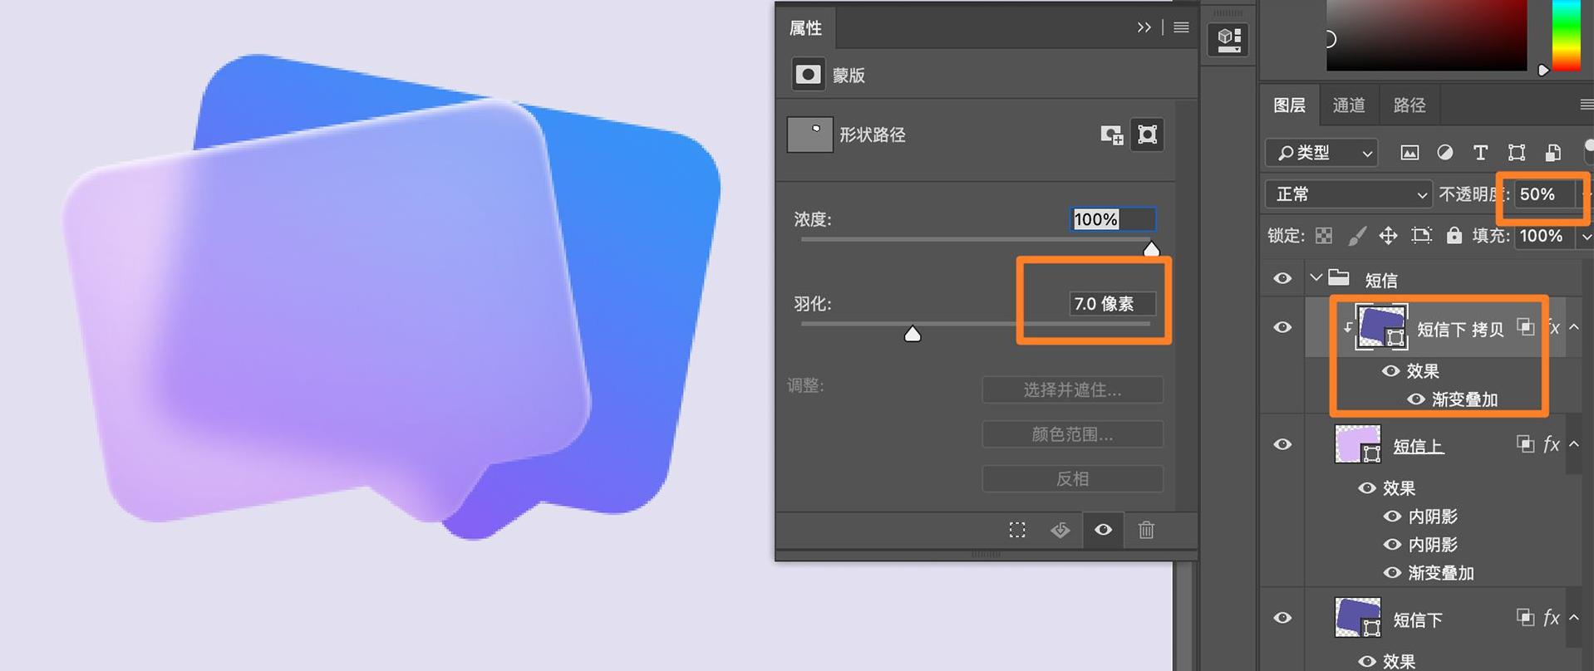
Task: Select the 短信下 layer thumbnail
Action: coord(1358,618)
